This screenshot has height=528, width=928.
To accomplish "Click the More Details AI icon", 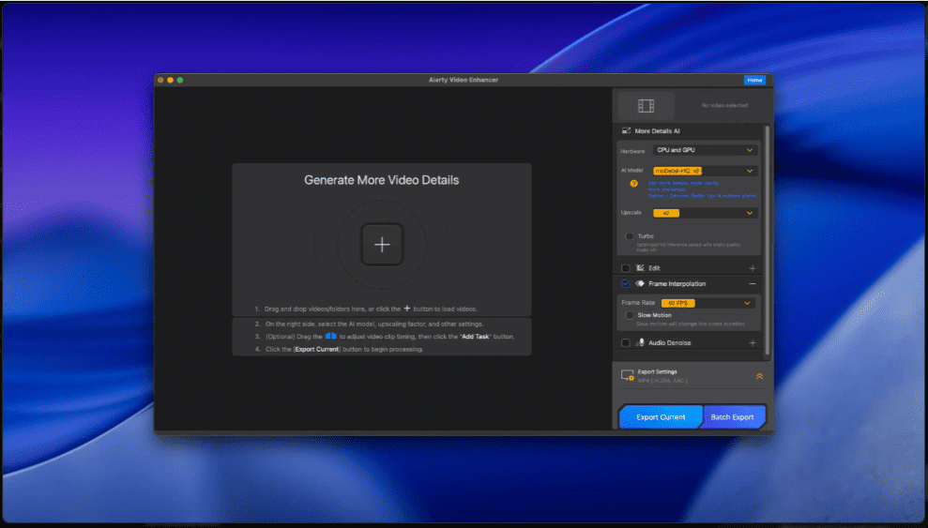I will pos(626,130).
